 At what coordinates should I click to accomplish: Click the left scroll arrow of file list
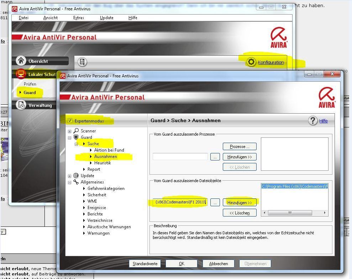pos(264,213)
